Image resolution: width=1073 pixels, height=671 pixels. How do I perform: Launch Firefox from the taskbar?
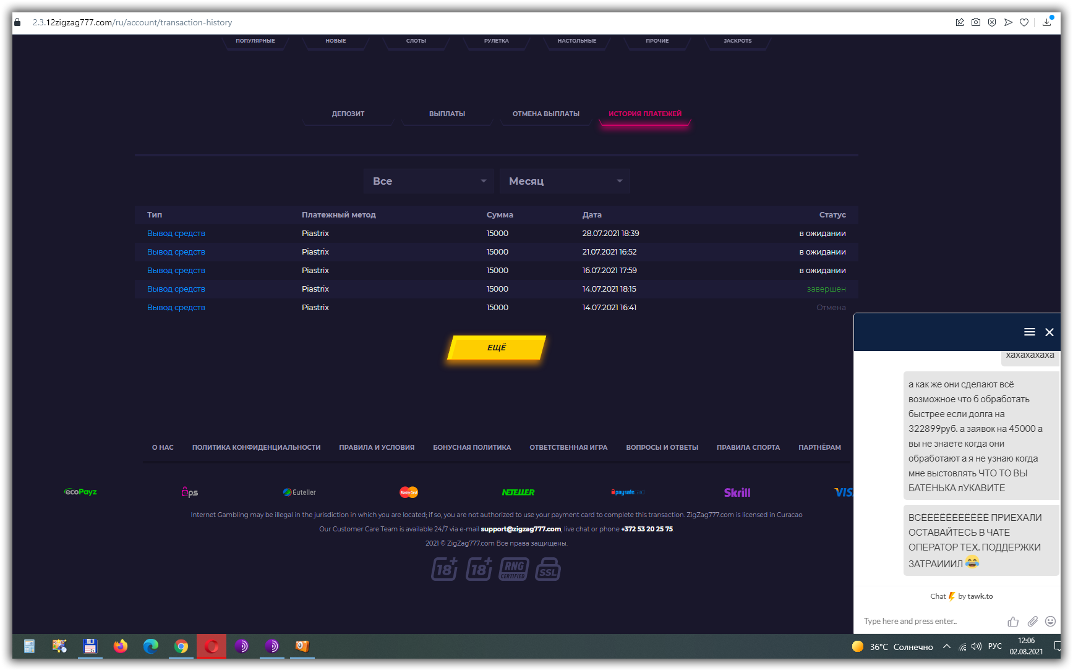tap(121, 646)
